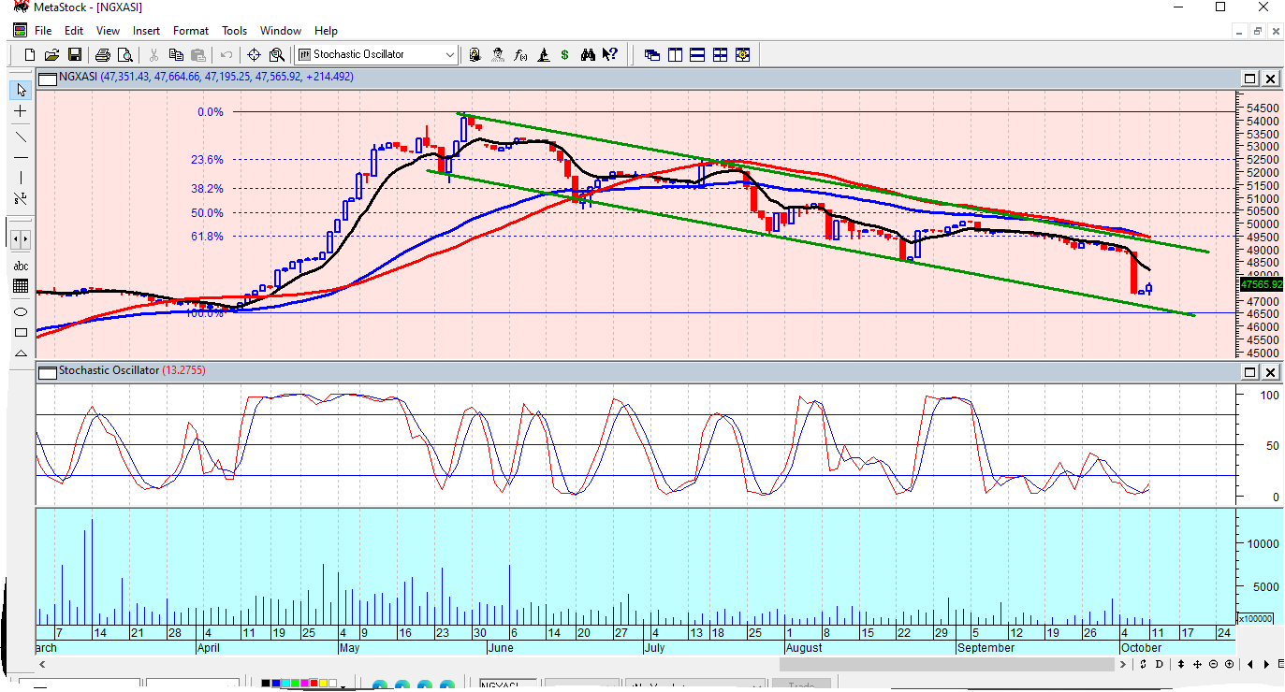This screenshot has width=1285, height=692.
Task: Open the Edit menu
Action: [74, 31]
